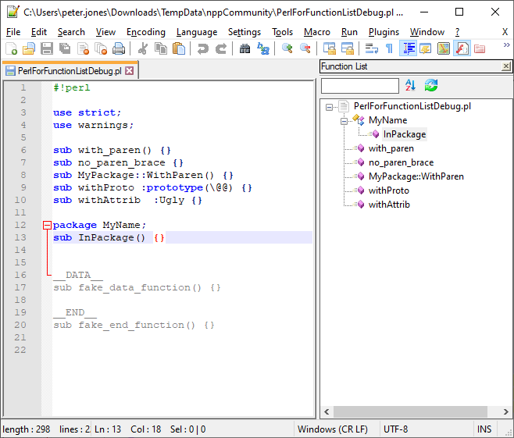The width and height of the screenshot is (514, 438).
Task: Select InPackage in the Function List
Action: click(405, 134)
